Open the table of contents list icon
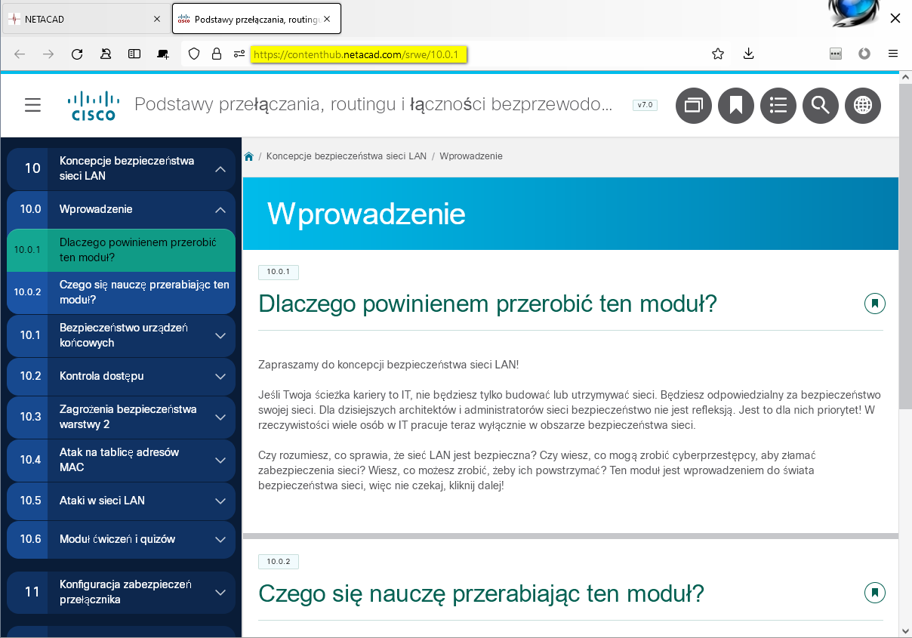912x638 pixels. point(778,105)
